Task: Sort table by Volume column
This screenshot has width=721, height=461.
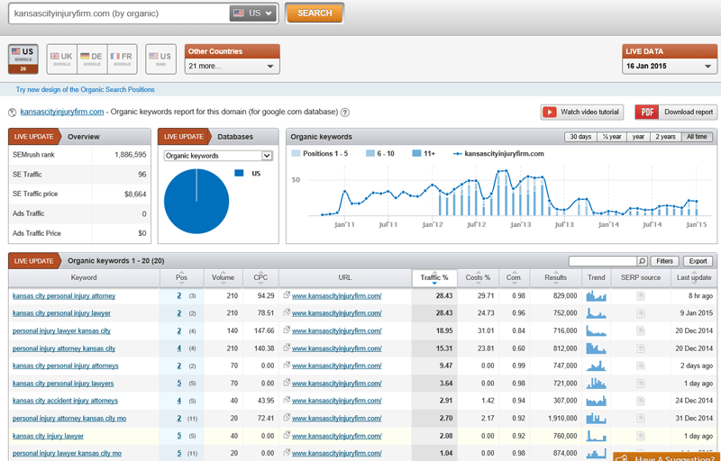Action: click(223, 278)
